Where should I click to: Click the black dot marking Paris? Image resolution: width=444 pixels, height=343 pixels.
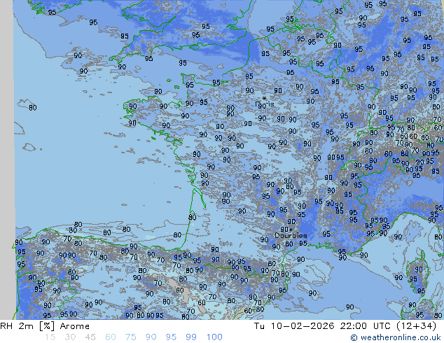click(x=264, y=98)
